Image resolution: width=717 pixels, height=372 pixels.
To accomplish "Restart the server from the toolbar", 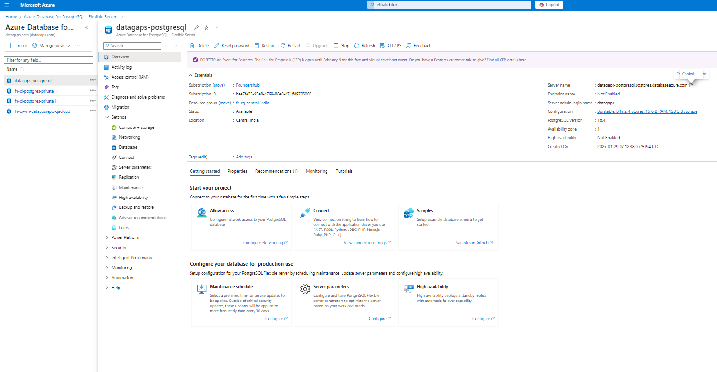I will tap(290, 46).
